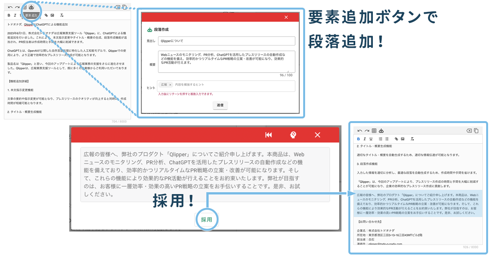Viewport: 490px width, 256px height.
Task: Click the '企業名：株式会社トドオナダ' line
Action: click(x=376, y=231)
